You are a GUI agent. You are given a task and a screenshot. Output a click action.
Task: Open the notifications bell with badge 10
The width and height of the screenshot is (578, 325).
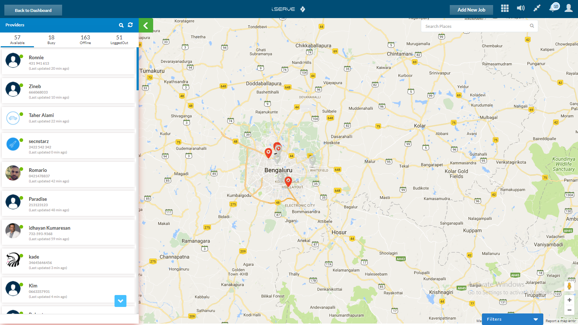click(554, 8)
